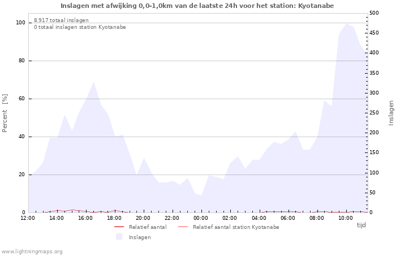Click the 'Percent [%]' left axis label
This screenshot has width=396, height=255.
[x=5, y=113]
